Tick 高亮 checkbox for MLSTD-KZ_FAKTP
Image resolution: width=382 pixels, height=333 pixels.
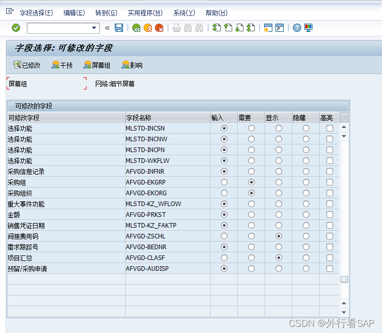(x=329, y=225)
